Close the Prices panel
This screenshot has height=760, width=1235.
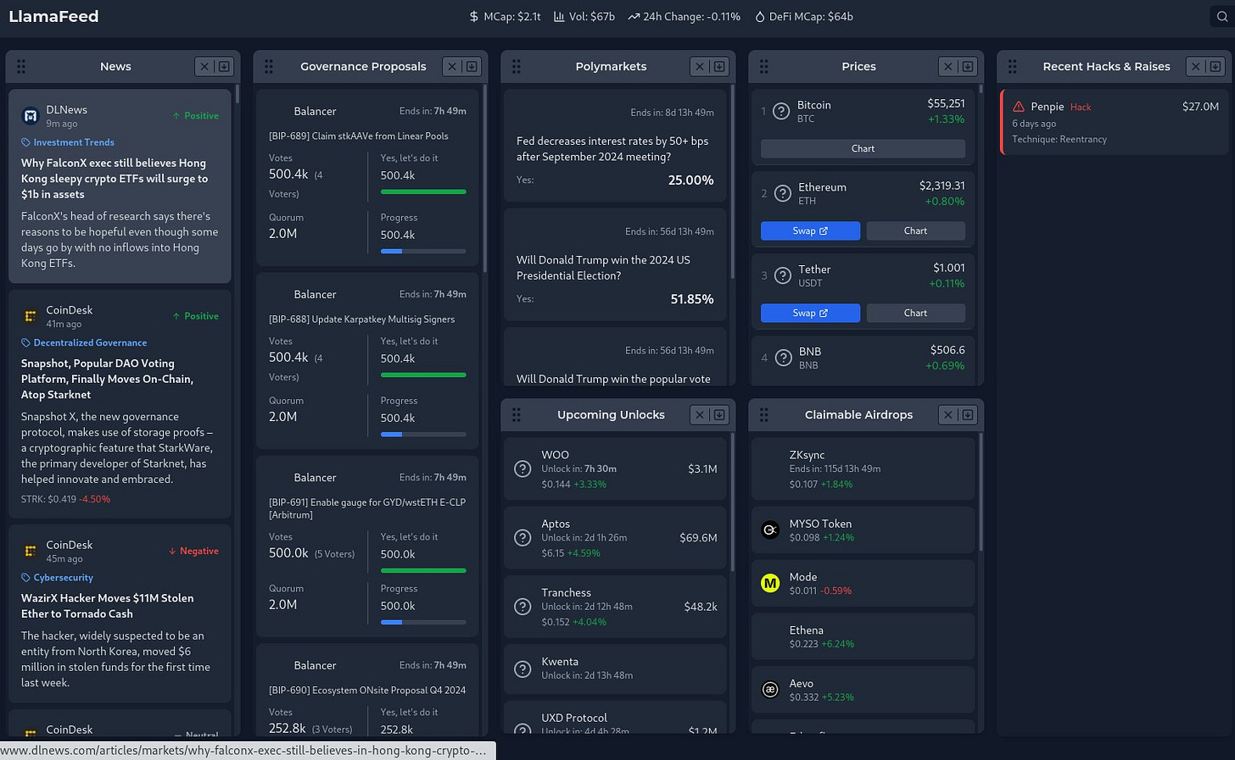click(947, 66)
